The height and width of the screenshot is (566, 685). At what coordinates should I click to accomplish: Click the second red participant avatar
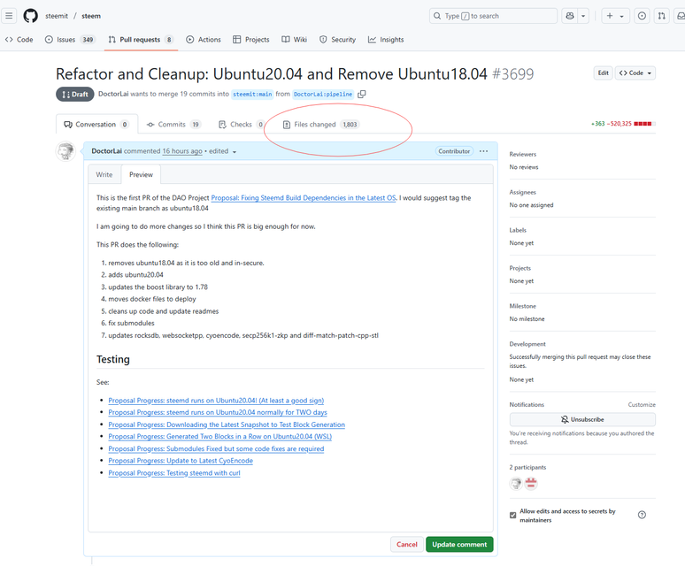531,483
